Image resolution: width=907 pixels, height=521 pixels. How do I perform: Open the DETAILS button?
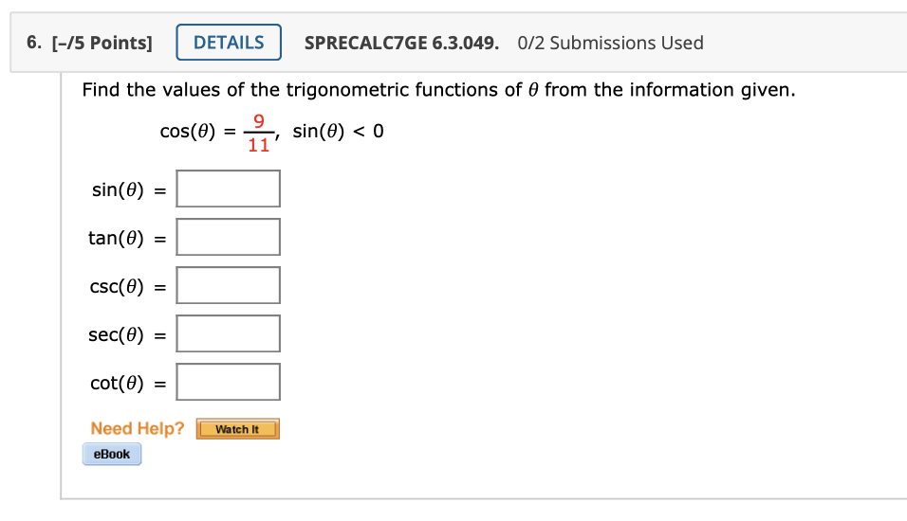[229, 43]
